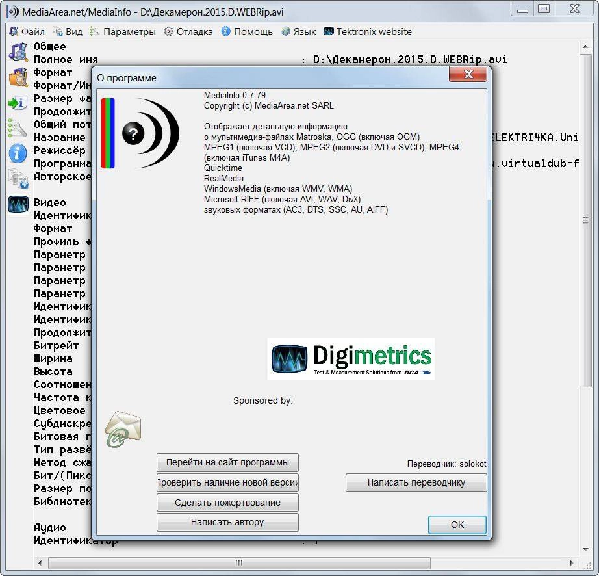This screenshot has height=576, width=599.
Task: Confirm the About dialog with OK
Action: pyautogui.click(x=457, y=525)
